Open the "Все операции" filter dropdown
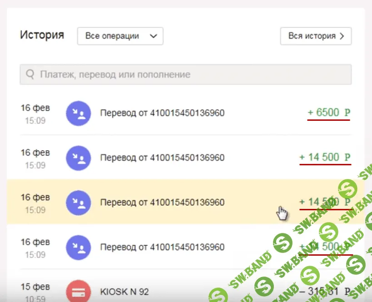Image resolution: width=372 pixels, height=302 pixels. (x=120, y=36)
